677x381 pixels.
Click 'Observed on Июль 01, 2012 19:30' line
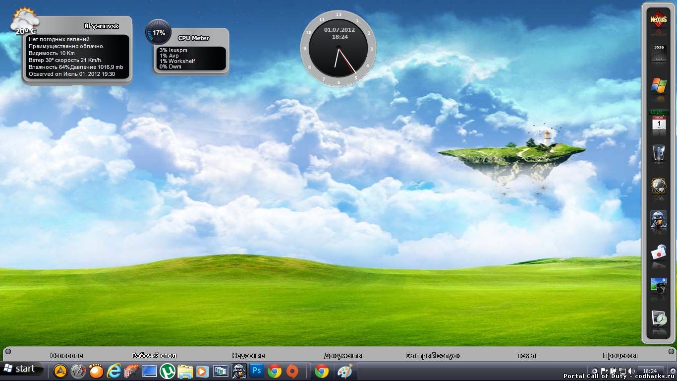[72, 74]
